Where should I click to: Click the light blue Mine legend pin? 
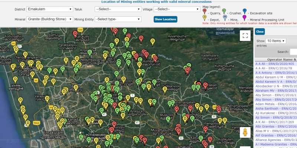(x=225, y=17)
